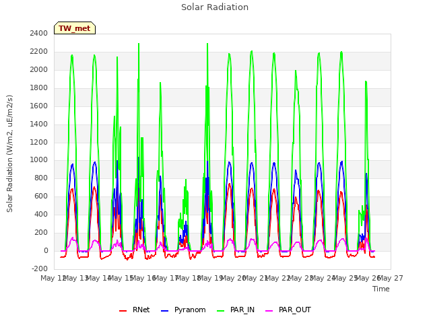Click the blue Pyranom legend color marker

pyautogui.click(x=164, y=311)
